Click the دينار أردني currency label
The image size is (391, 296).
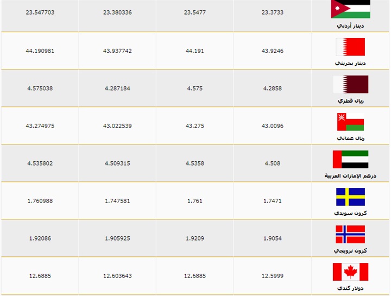point(350,26)
